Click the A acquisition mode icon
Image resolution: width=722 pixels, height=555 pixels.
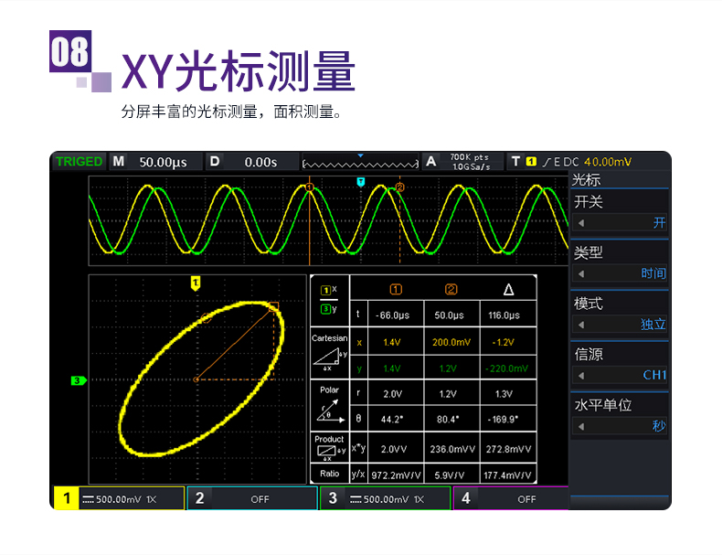click(x=430, y=162)
